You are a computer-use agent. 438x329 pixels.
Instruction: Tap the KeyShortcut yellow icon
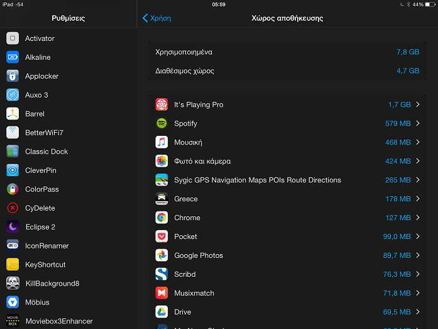(x=13, y=264)
